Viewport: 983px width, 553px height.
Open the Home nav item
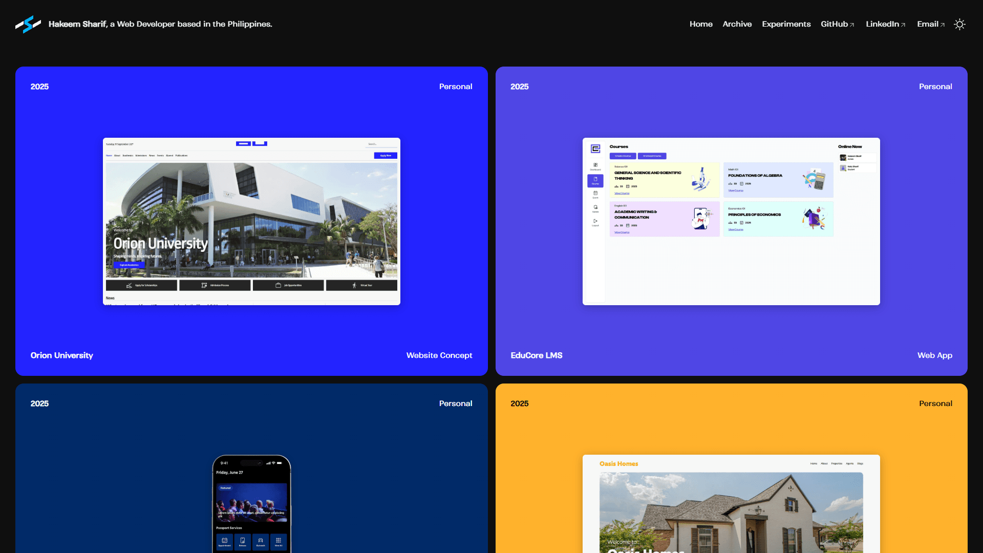tap(701, 24)
